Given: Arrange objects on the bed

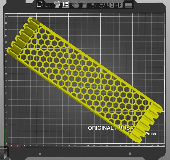Looking at the screenshot, I should pos(65,4).
